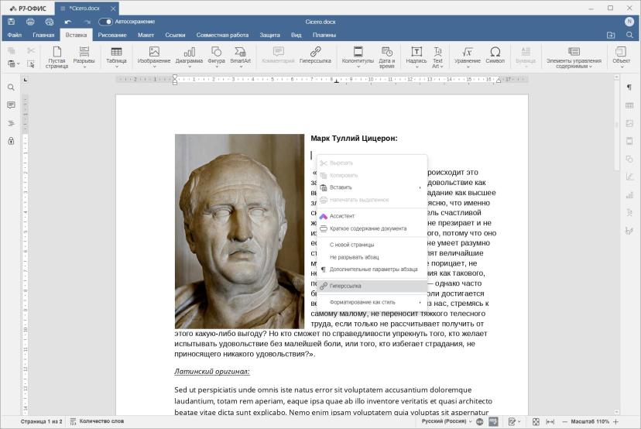Switch to the Макет tab
Screen dimensions: 641x429
[x=146, y=35]
